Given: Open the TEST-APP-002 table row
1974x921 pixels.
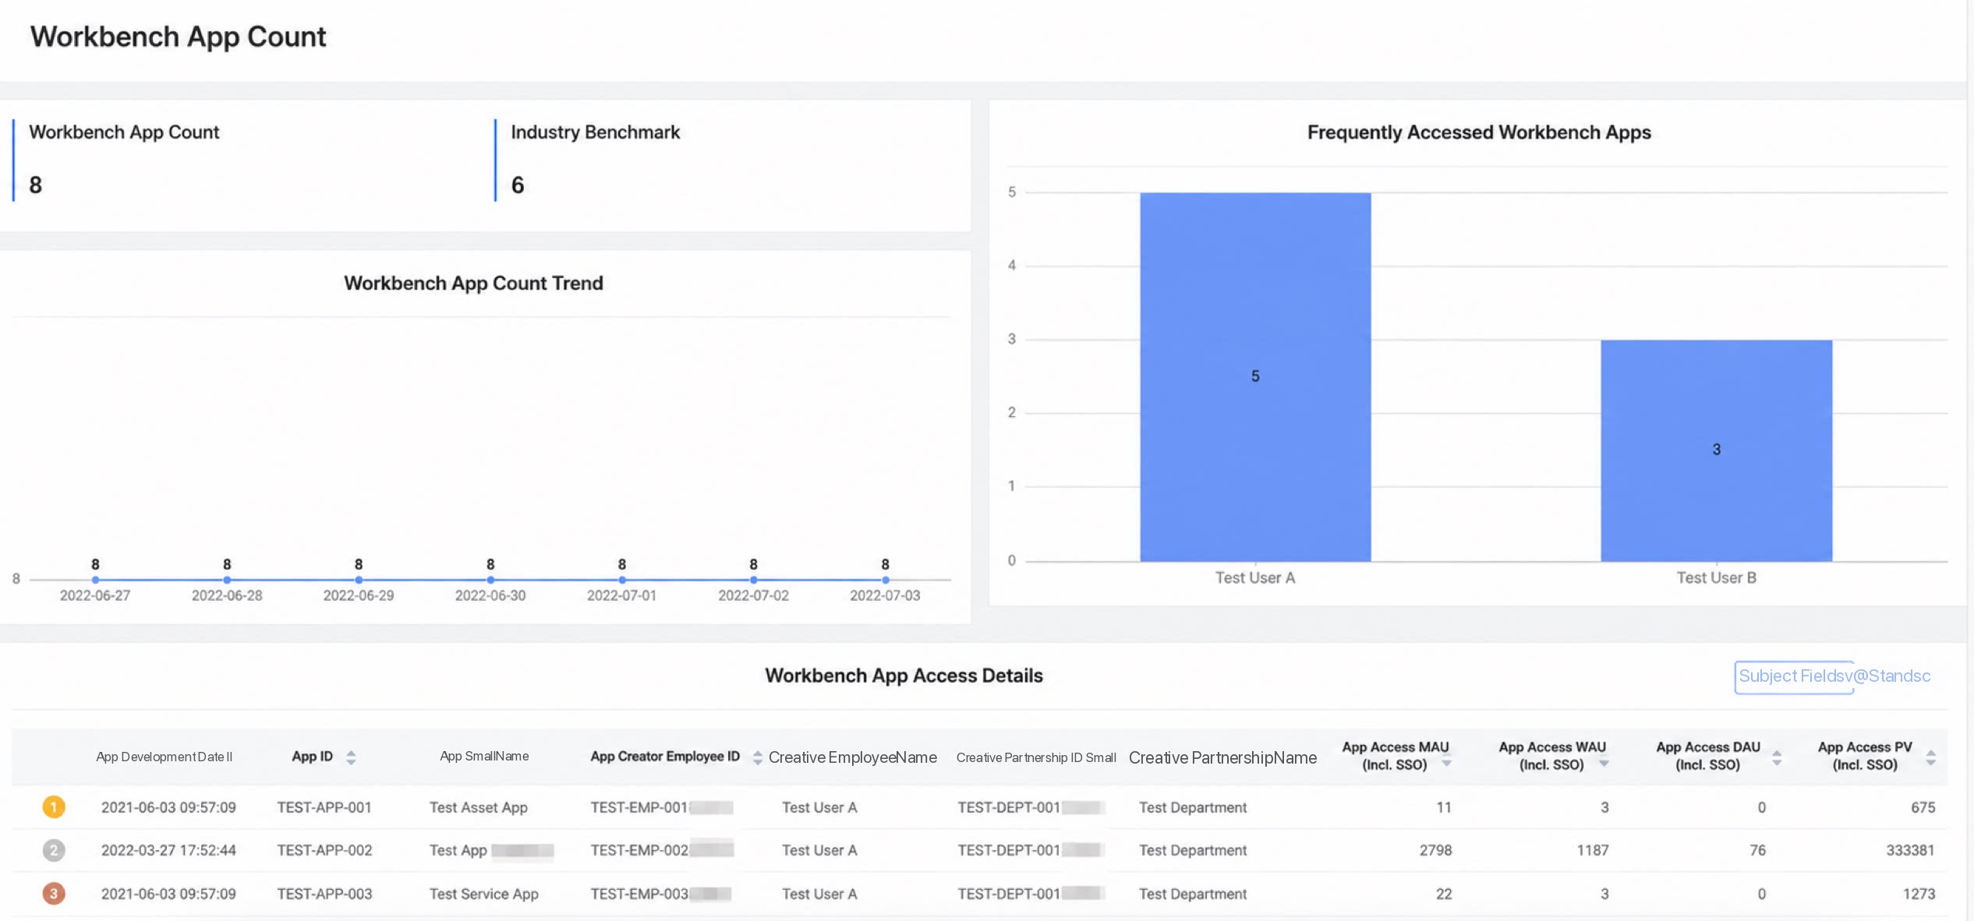Looking at the screenshot, I should 979,850.
